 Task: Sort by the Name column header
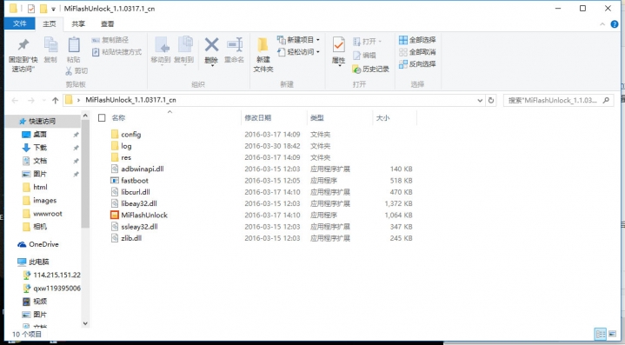click(118, 118)
